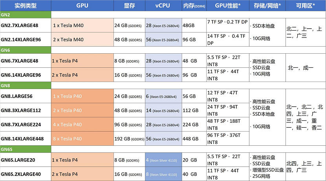Click the 可用区* column header
The height and width of the screenshot is (181, 326).
(x=305, y=5)
